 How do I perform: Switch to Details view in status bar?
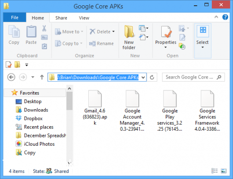coord(215,171)
